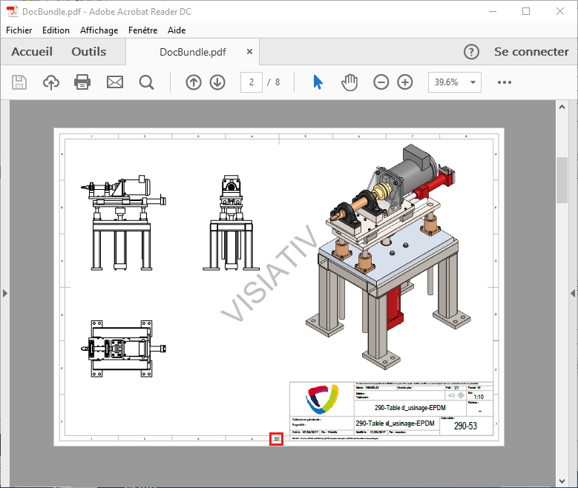Show more tools via ellipsis
This screenshot has height=488, width=578.
[505, 82]
